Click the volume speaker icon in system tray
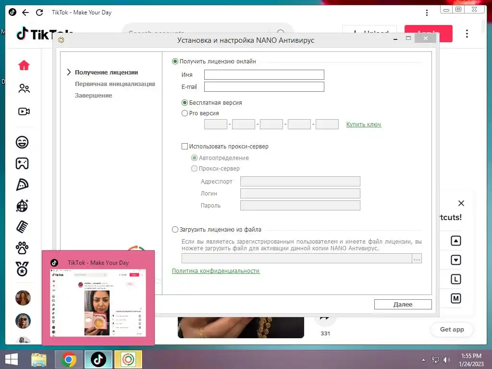Screen dimensions: 492x369 pos(446,360)
